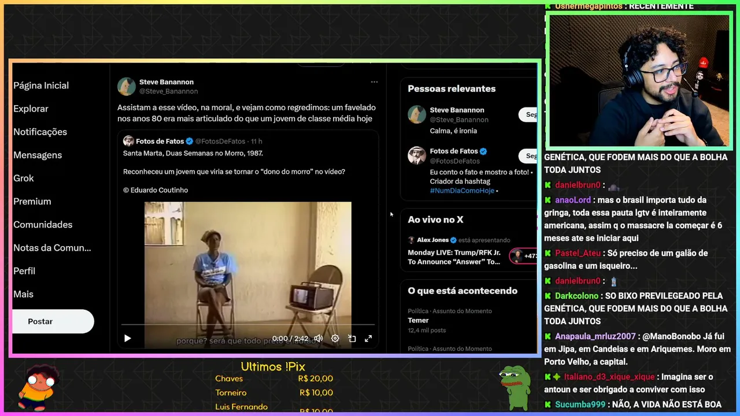The image size is (740, 416).
Task: Click the Pepe frog sticker in the overlay
Action: coord(515,388)
